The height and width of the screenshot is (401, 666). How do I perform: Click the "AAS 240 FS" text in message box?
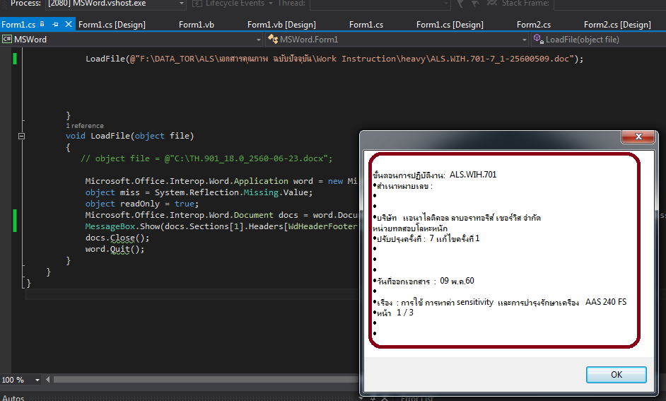click(x=606, y=302)
